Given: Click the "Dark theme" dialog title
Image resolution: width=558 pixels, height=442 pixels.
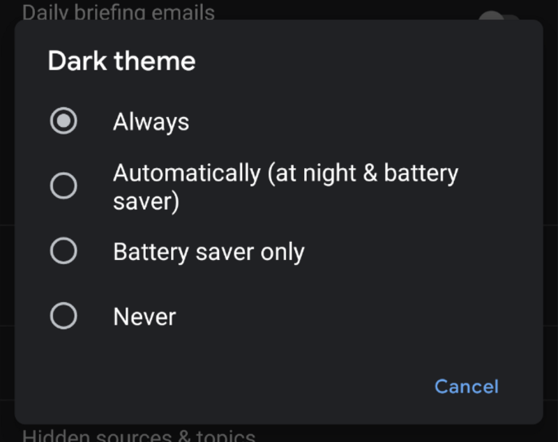Looking at the screenshot, I should 121,61.
